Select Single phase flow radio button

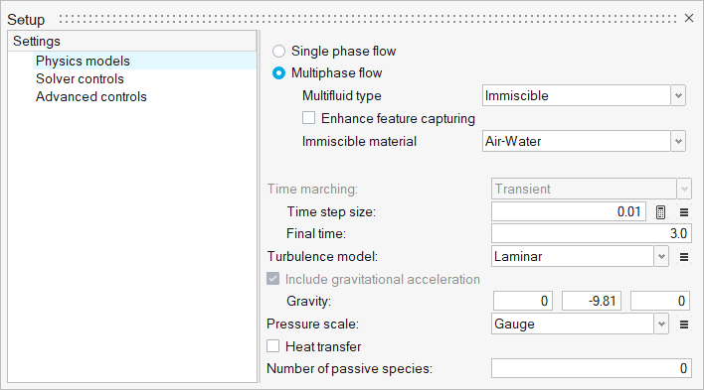point(278,51)
